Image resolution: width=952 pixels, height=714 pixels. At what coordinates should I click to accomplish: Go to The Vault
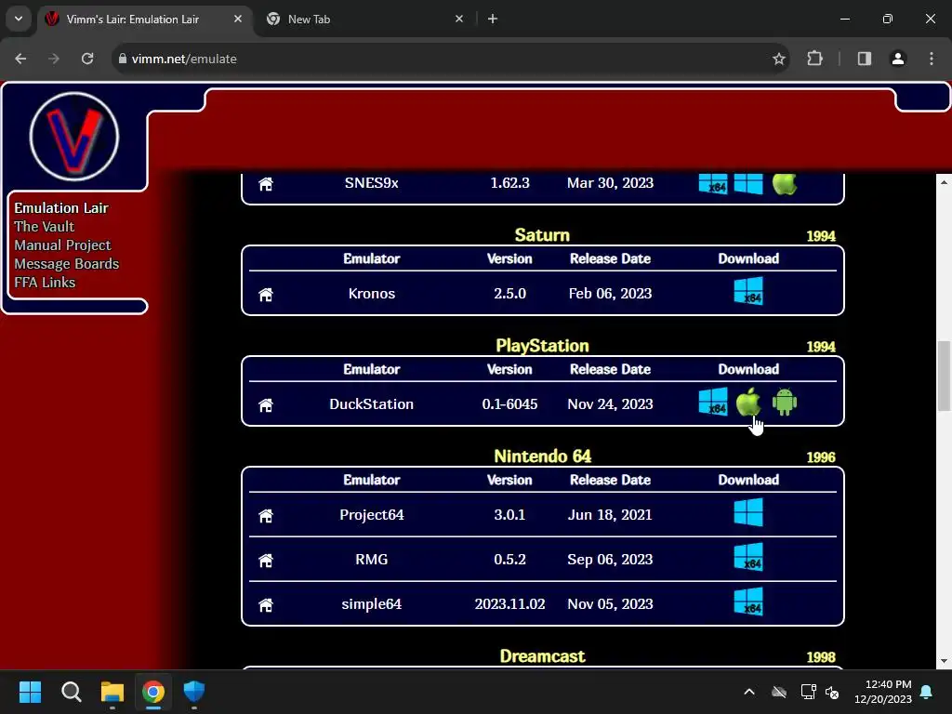pos(45,227)
